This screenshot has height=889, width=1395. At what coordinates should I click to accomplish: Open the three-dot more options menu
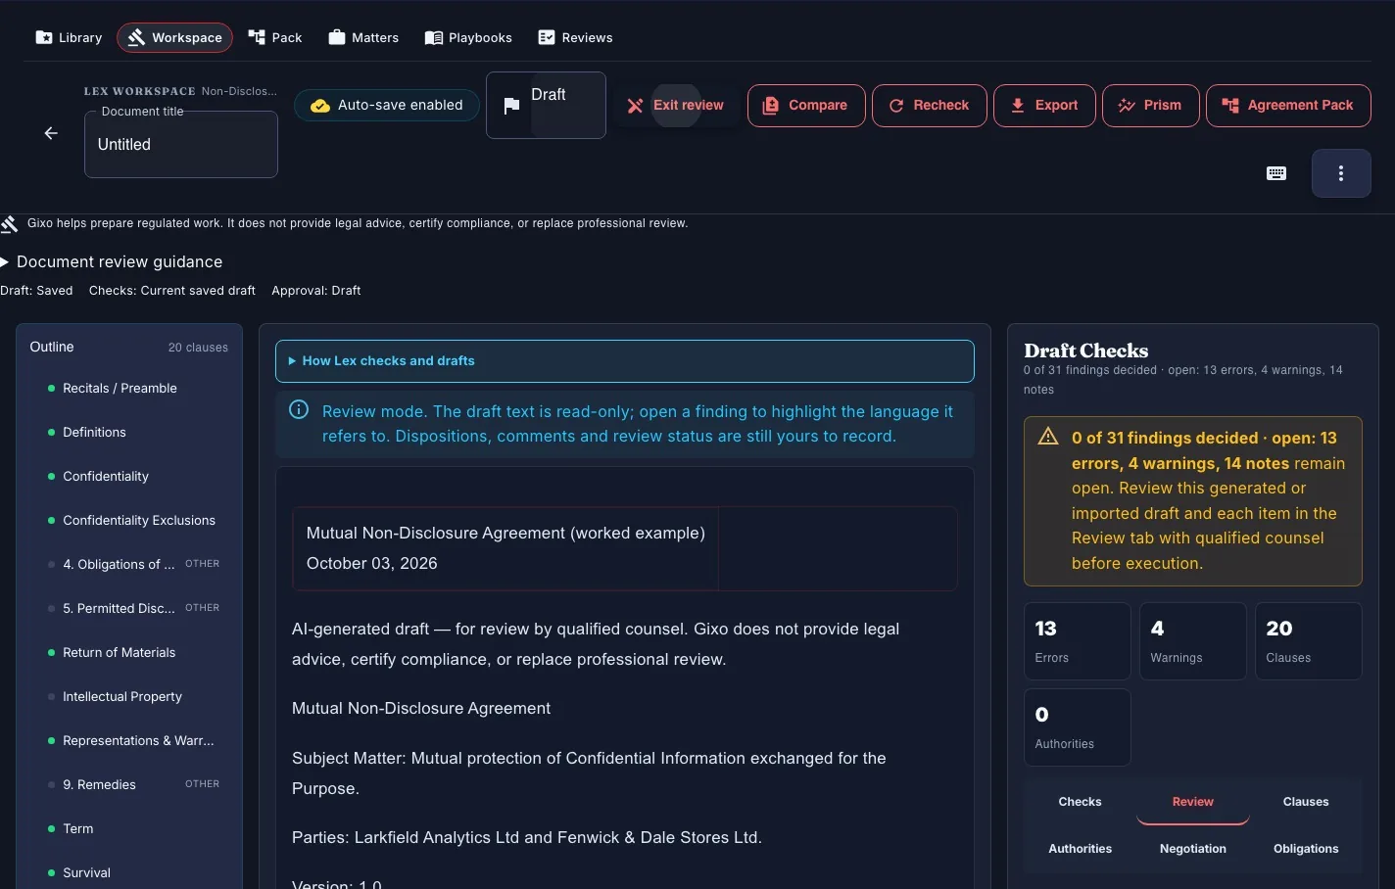(1341, 173)
